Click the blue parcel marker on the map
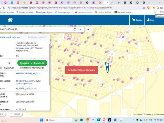 [107, 67]
